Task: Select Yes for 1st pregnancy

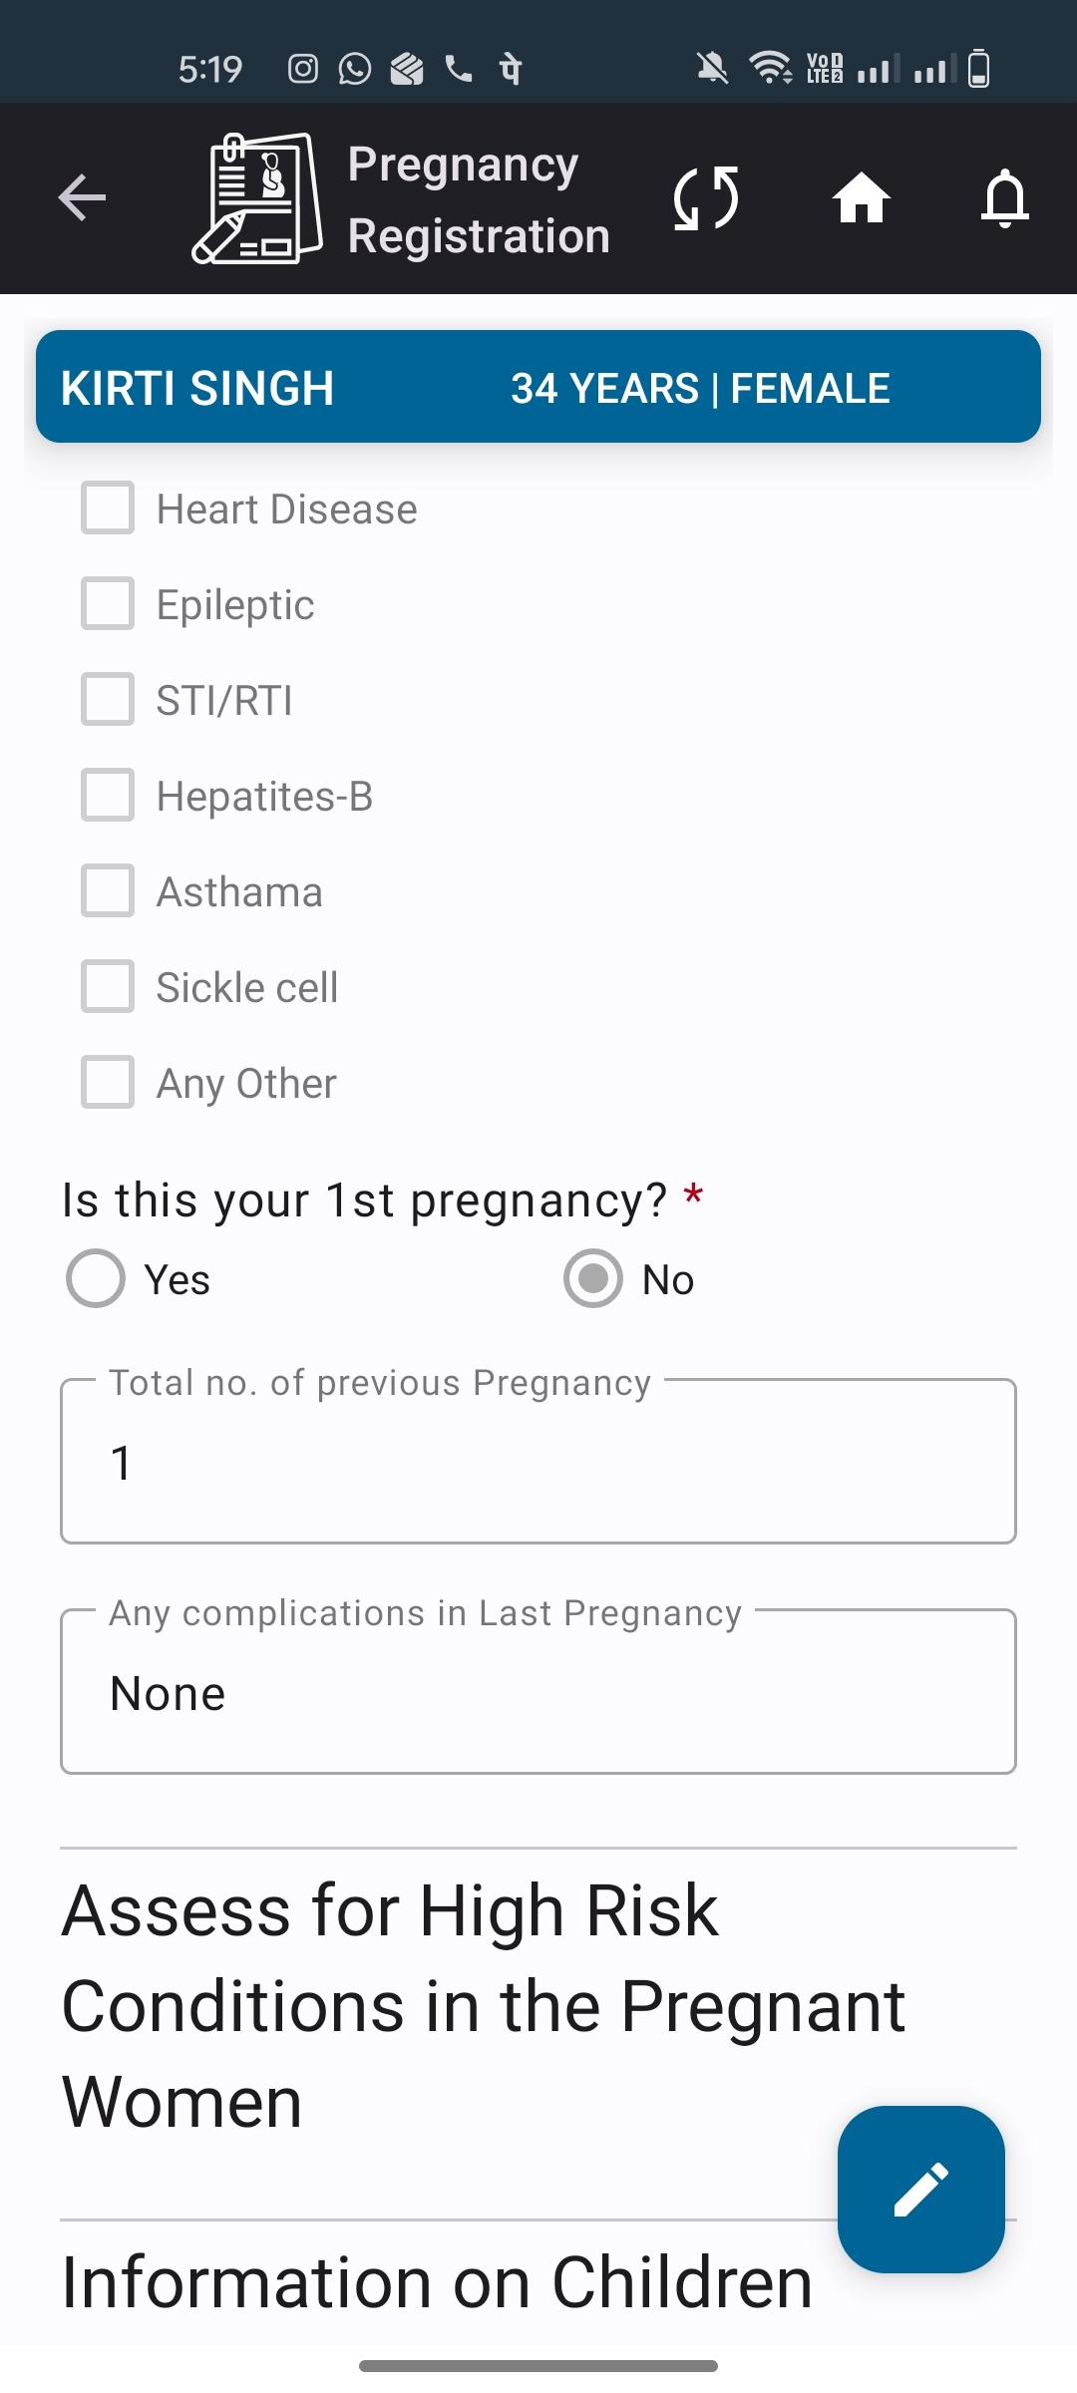Action: (96, 1279)
